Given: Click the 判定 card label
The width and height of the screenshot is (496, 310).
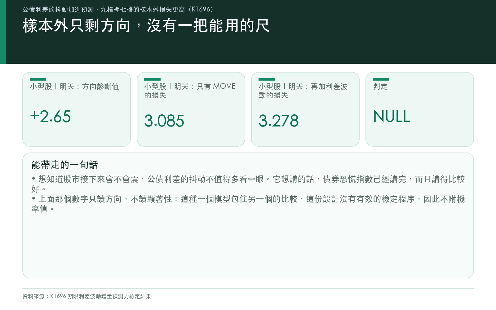Looking at the screenshot, I should (x=380, y=86).
